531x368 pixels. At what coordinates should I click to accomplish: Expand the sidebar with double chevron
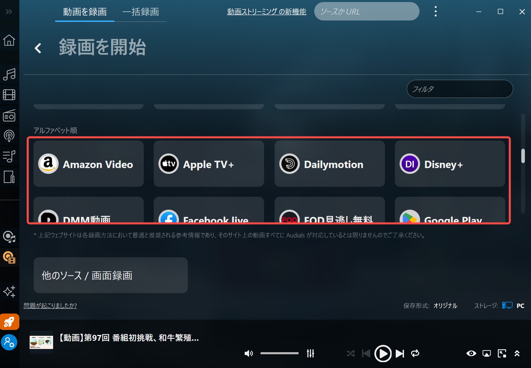click(x=9, y=11)
